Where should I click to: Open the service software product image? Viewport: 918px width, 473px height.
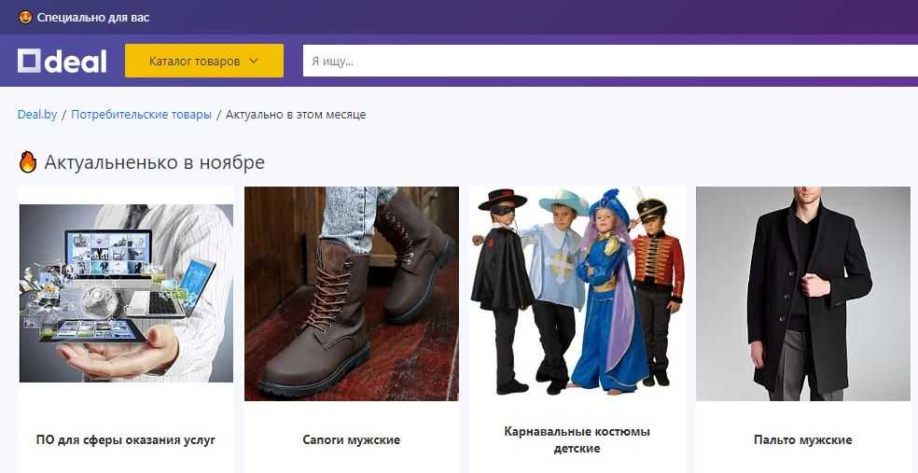tap(126, 293)
